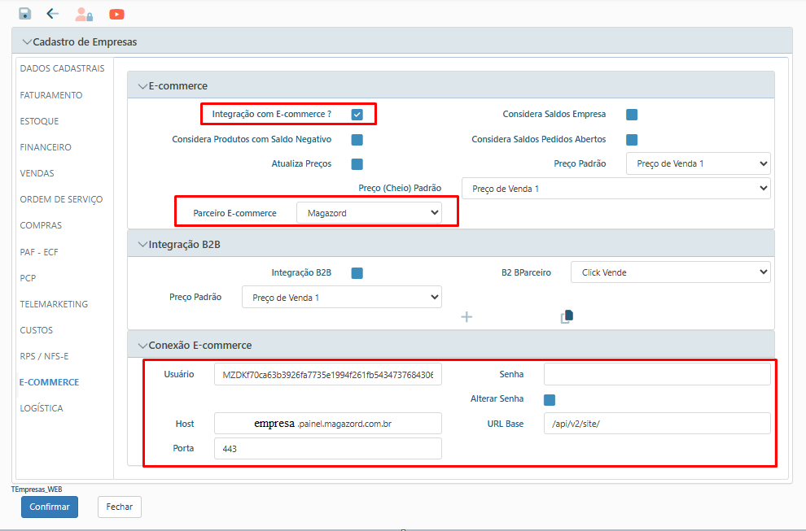
Task: Click the Confirmar button
Action: [50, 507]
